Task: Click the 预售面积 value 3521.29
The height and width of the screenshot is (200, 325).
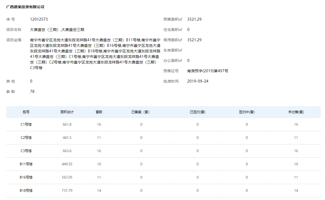Action: click(x=194, y=19)
